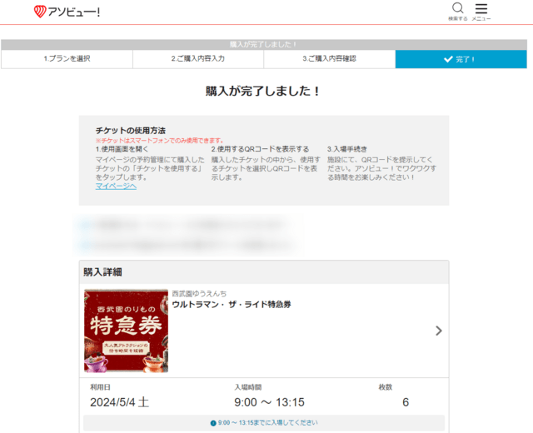533x433 pixels.
Task: Open search via magnifier icon
Action: click(457, 8)
